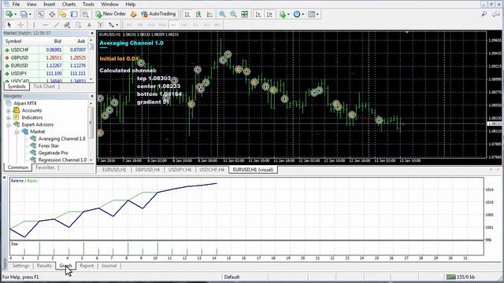The width and height of the screenshot is (504, 283).
Task: Select Gegatrade Pro expert advisor
Action: tap(53, 153)
